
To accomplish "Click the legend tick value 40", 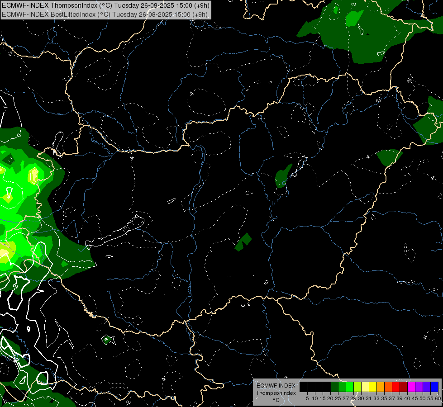I will (x=408, y=398).
